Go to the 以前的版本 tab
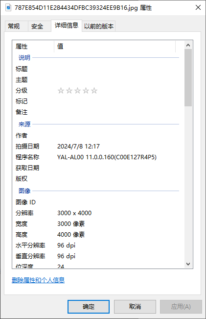 99,26
